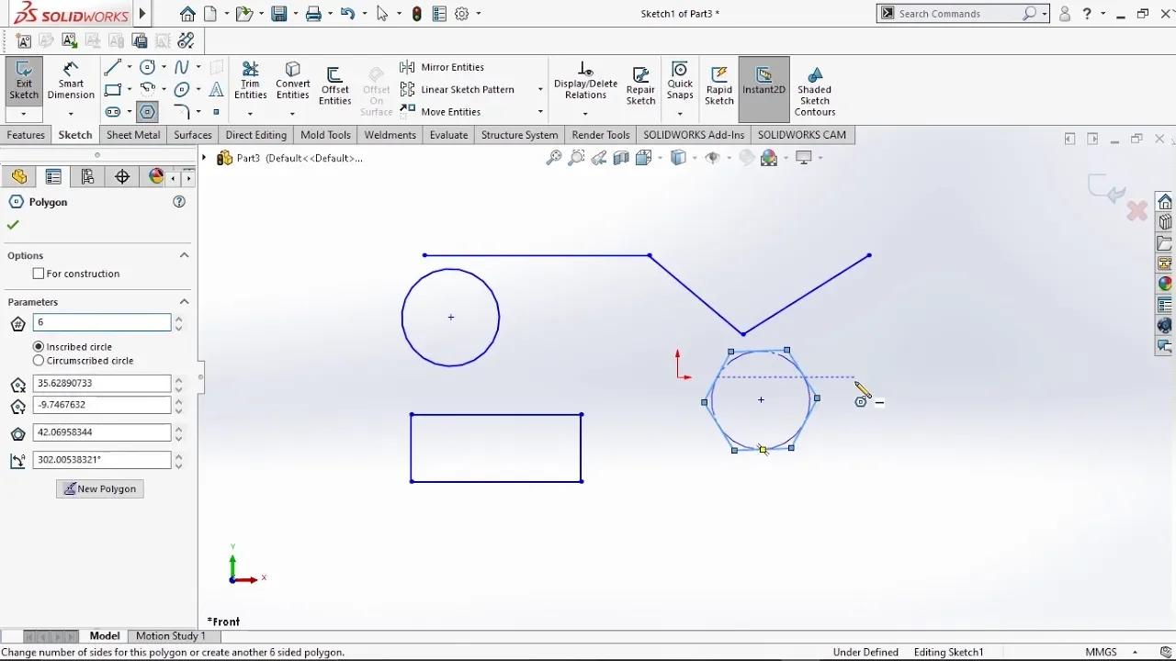Expand the Part3 feature tree node
The image size is (1176, 661).
[x=205, y=158]
